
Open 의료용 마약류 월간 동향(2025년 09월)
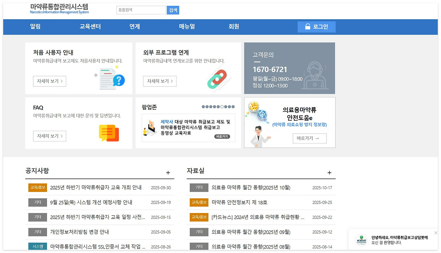[251, 232]
